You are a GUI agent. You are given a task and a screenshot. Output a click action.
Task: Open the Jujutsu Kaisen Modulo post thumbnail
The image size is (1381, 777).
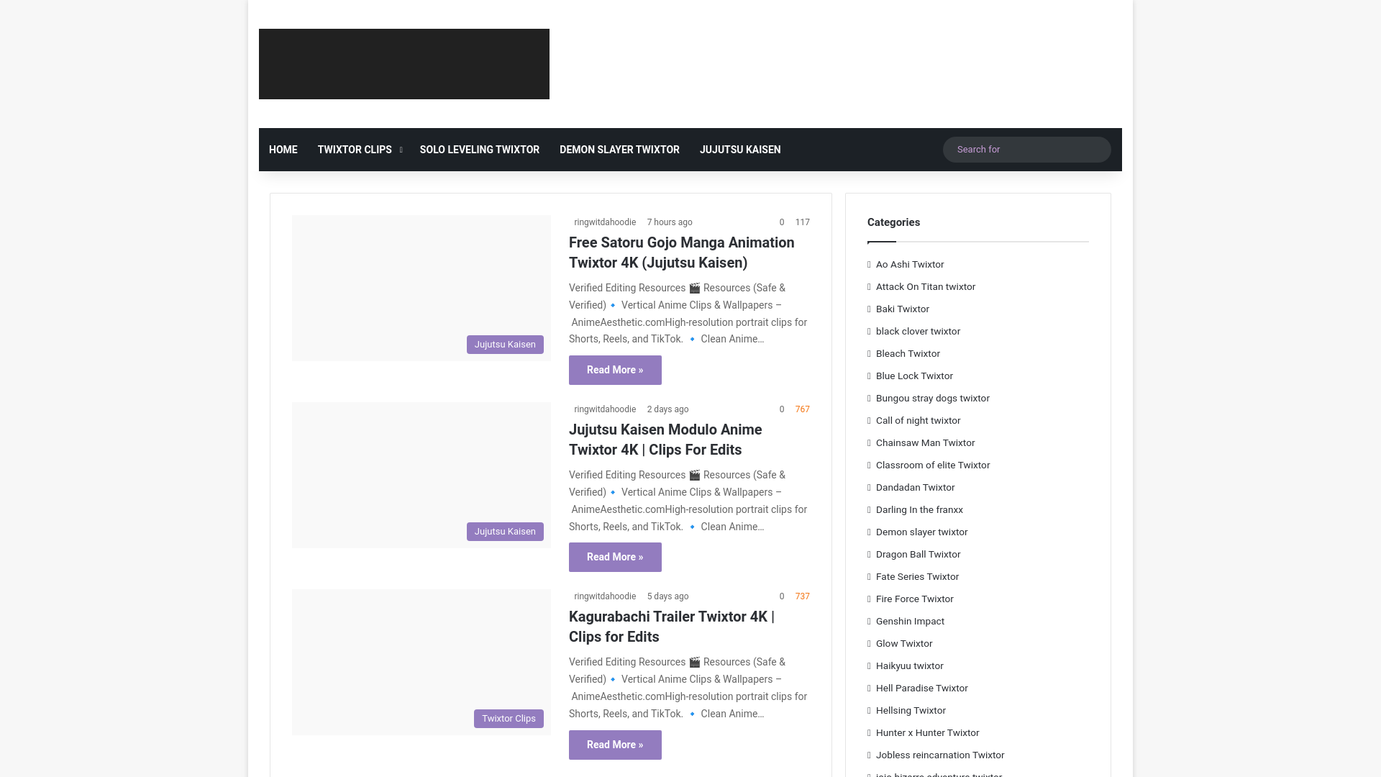[421, 475]
